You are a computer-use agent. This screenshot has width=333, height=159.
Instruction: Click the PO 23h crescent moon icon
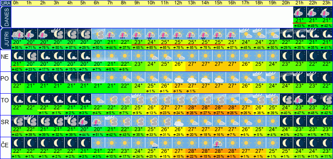(x=326, y=78)
